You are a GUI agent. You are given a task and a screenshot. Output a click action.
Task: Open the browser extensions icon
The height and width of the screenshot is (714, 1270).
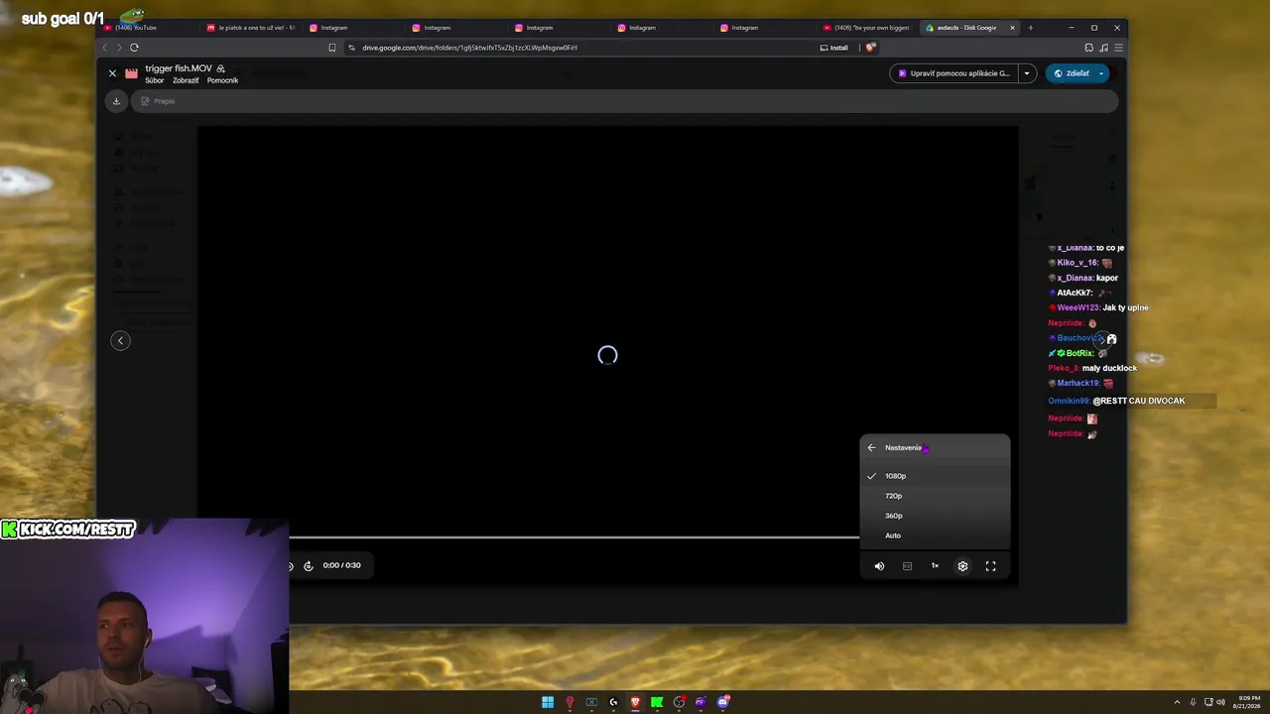(x=1088, y=48)
